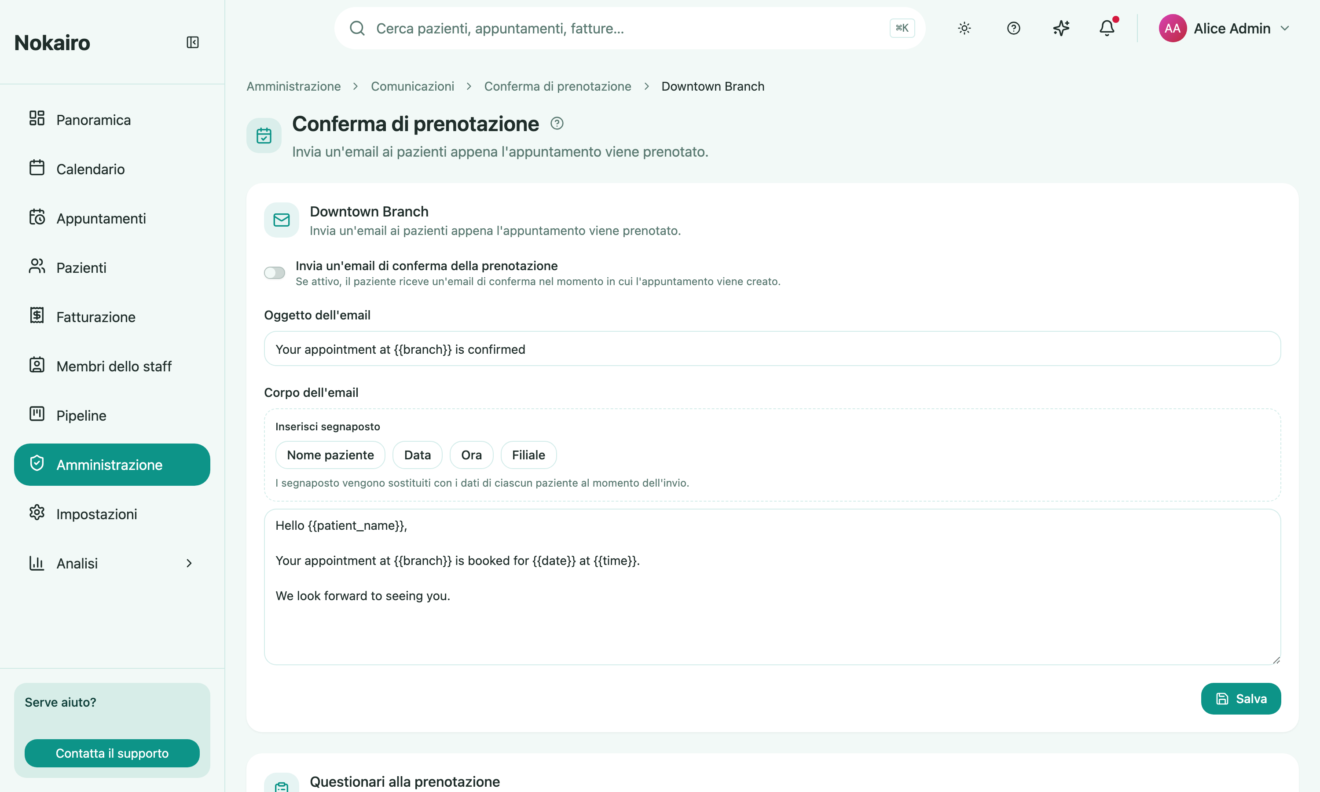Click the calendar-check page header icon

pos(264,136)
